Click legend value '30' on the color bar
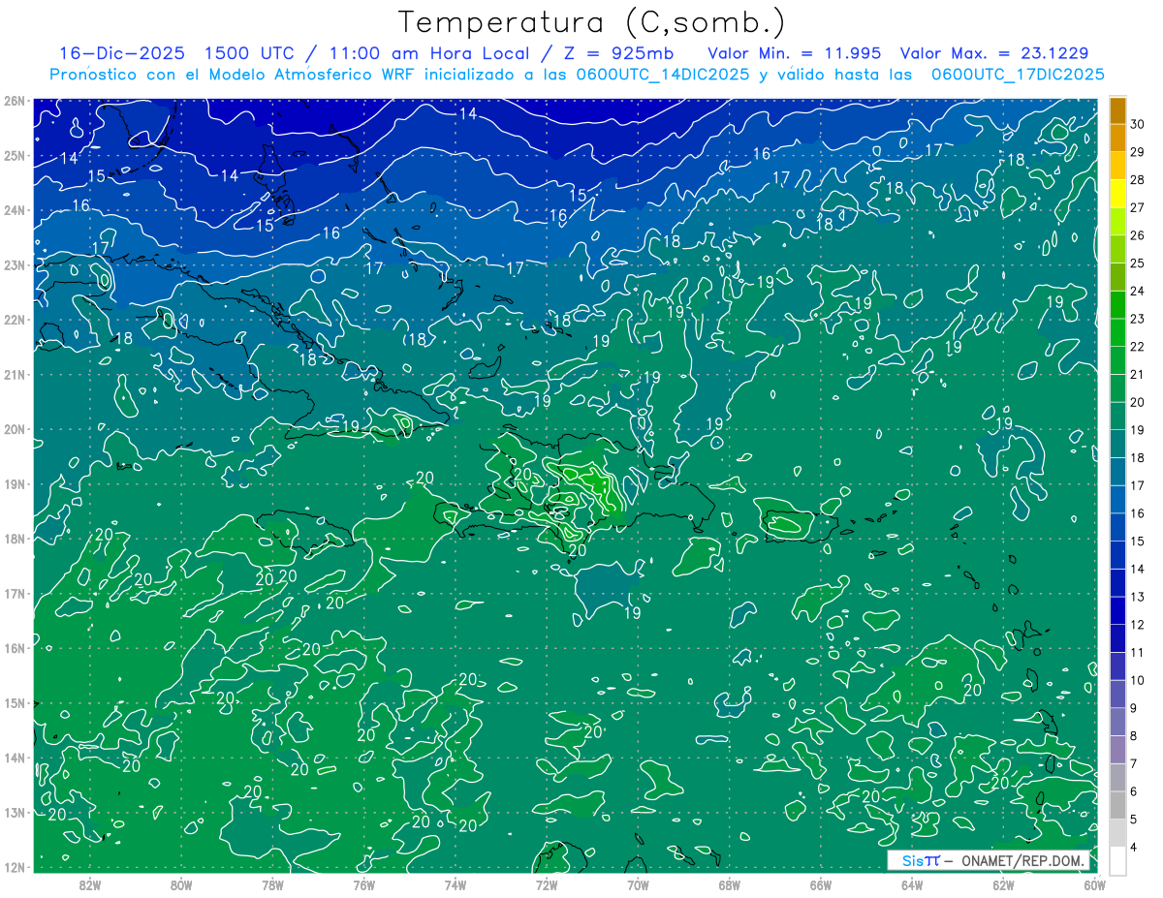The height and width of the screenshot is (898, 1163). (1137, 124)
